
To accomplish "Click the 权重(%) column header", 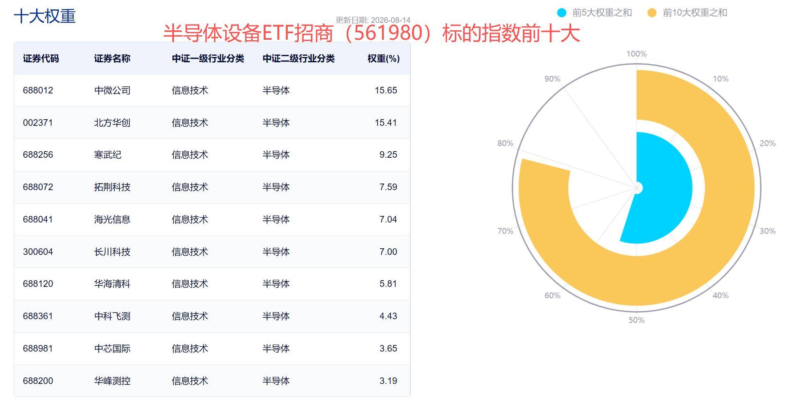I will (x=384, y=59).
